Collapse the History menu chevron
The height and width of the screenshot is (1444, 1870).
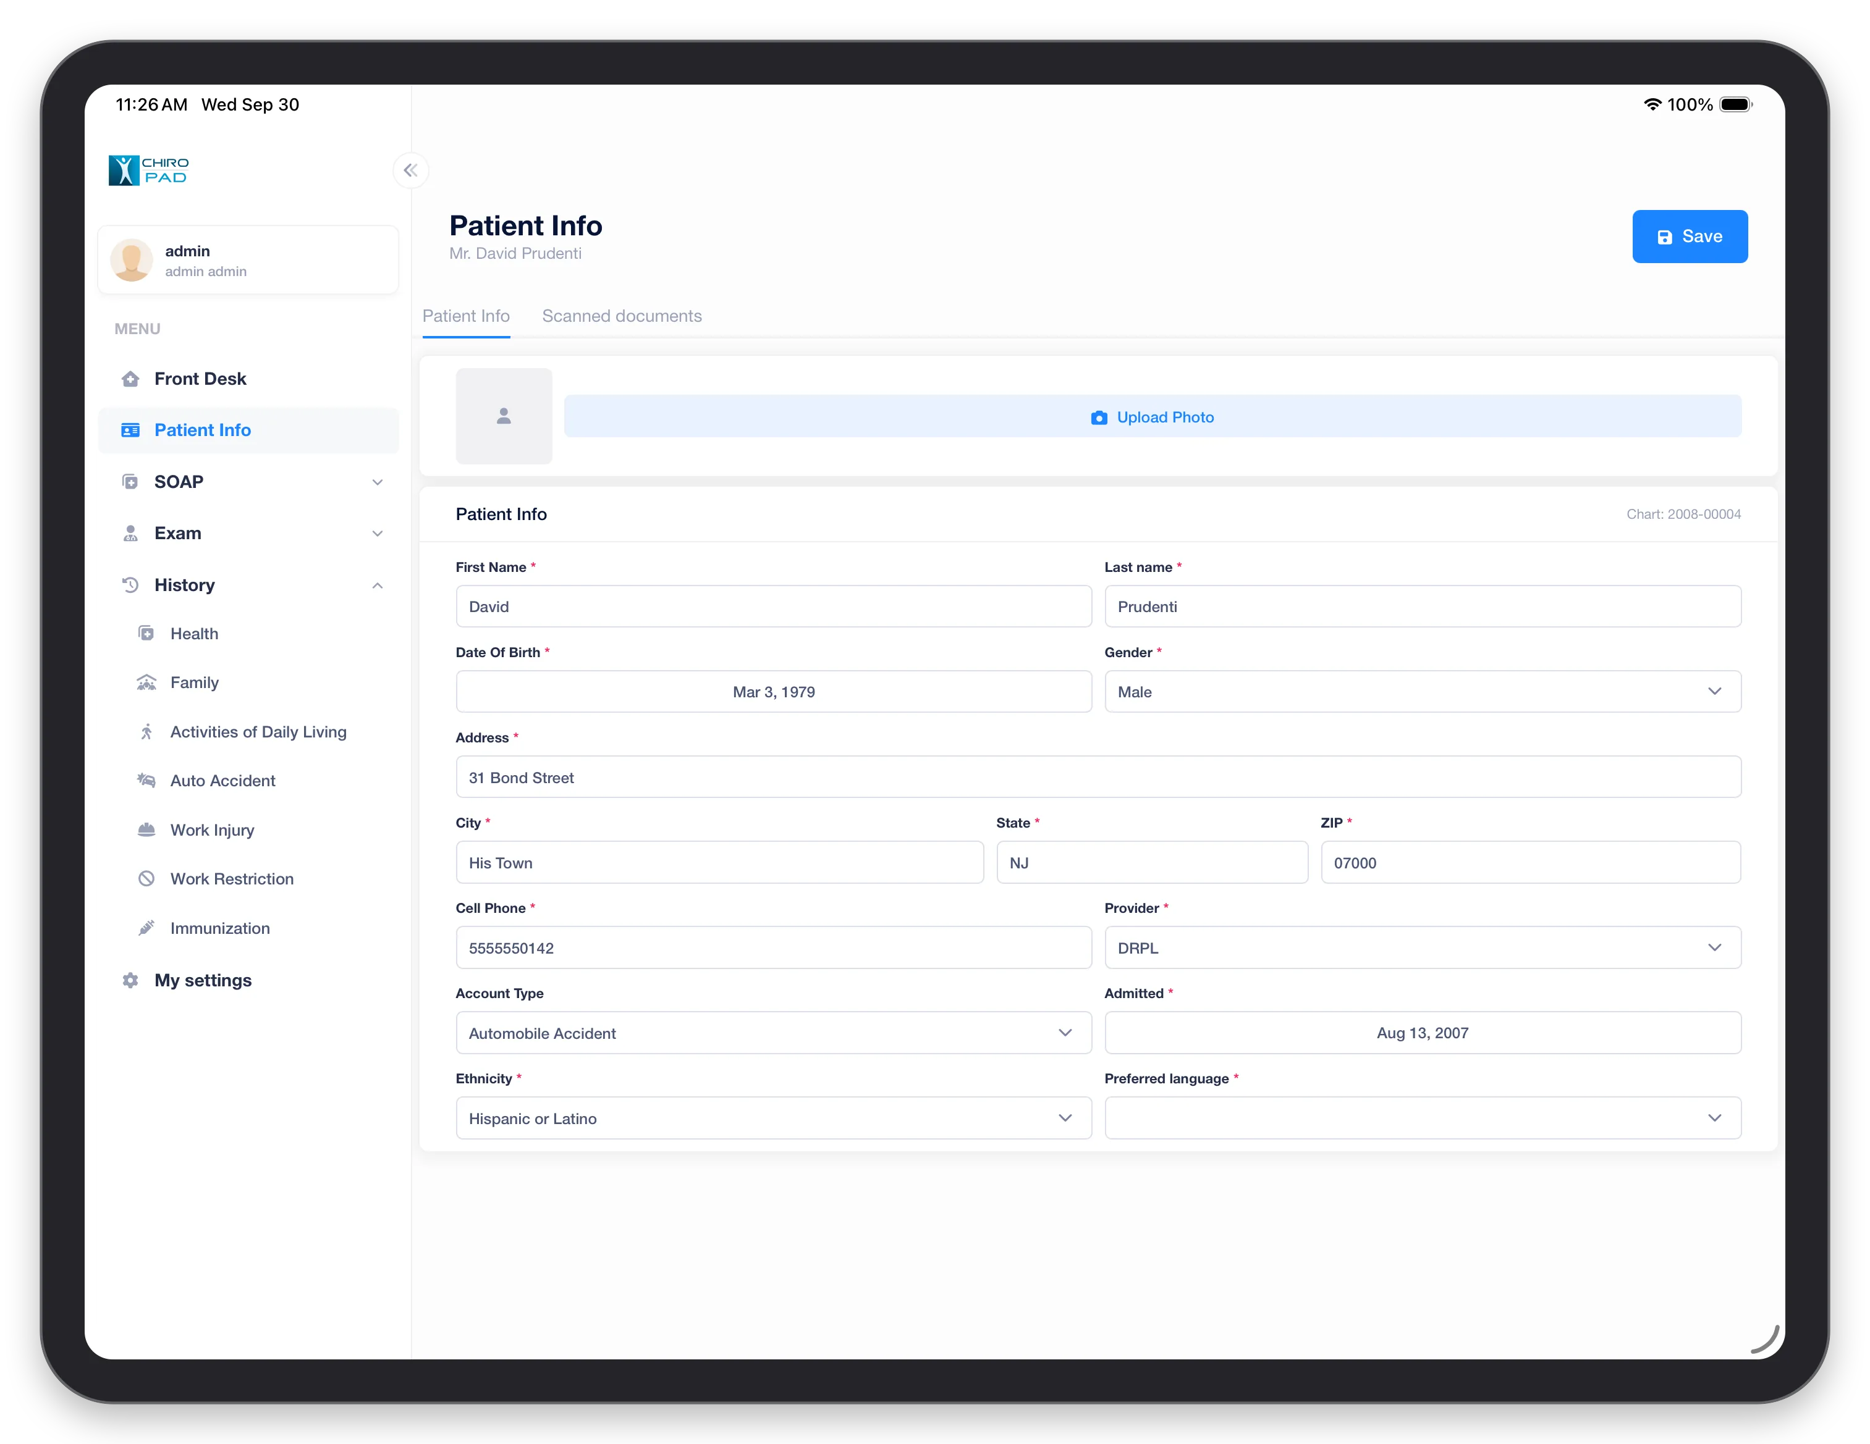(378, 586)
